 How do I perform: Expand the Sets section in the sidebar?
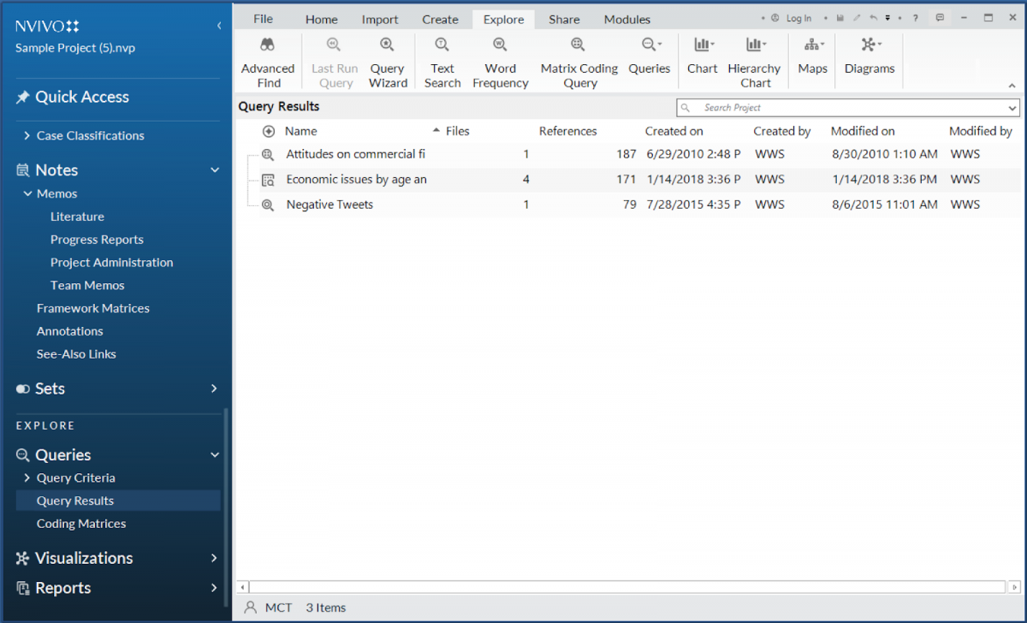coord(215,389)
